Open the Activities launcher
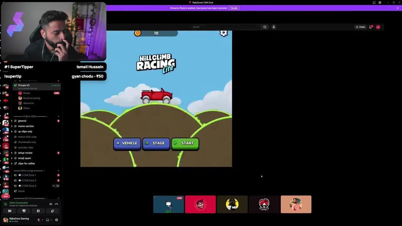402x226 pixels. click(38, 211)
